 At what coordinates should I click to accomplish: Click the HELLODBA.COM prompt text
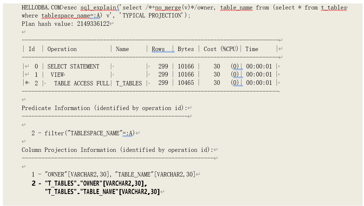tap(41, 8)
